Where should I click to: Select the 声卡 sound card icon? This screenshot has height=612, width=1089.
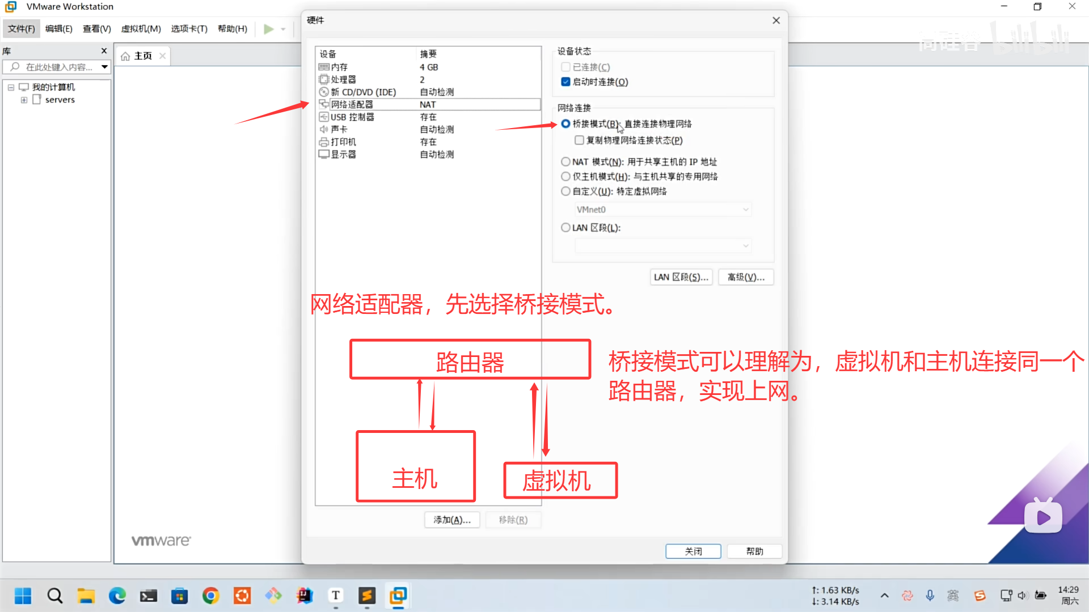pyautogui.click(x=324, y=129)
